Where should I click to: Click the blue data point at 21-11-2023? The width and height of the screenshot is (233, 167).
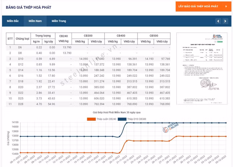click(127, 123)
